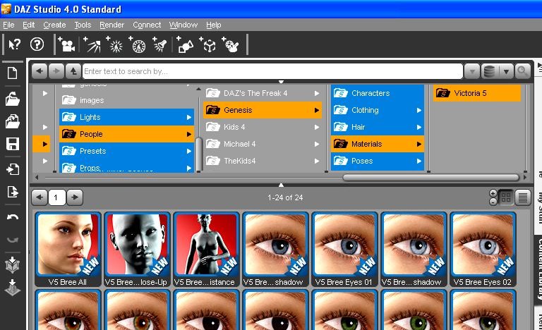
Task: Open the Render menu
Action: (x=112, y=25)
